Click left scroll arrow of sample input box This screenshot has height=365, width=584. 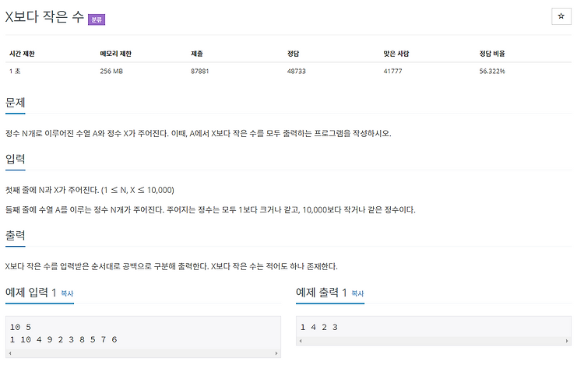(10, 353)
